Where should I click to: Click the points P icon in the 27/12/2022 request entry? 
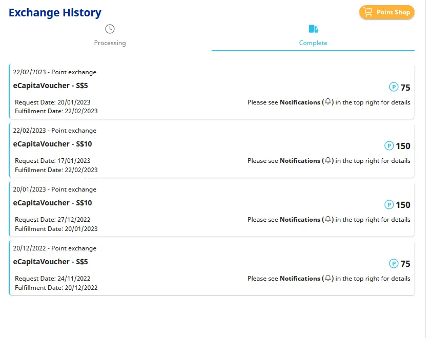(389, 204)
